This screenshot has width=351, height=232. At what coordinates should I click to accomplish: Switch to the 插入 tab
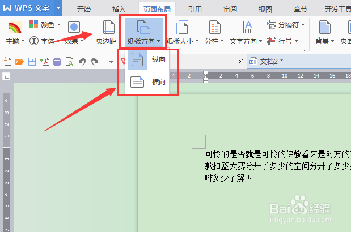pyautogui.click(x=119, y=10)
